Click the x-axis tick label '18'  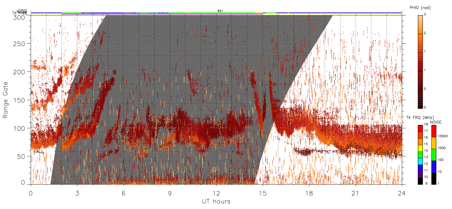[x=309, y=193]
